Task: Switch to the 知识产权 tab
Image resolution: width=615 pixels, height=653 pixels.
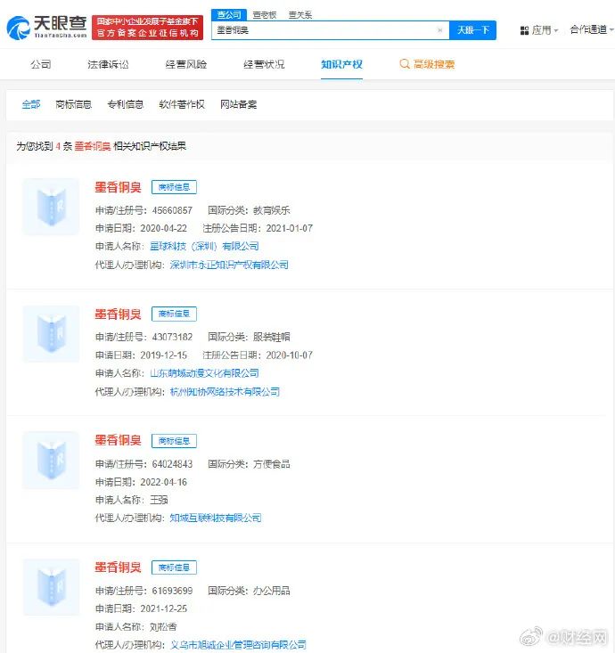Action: (341, 64)
